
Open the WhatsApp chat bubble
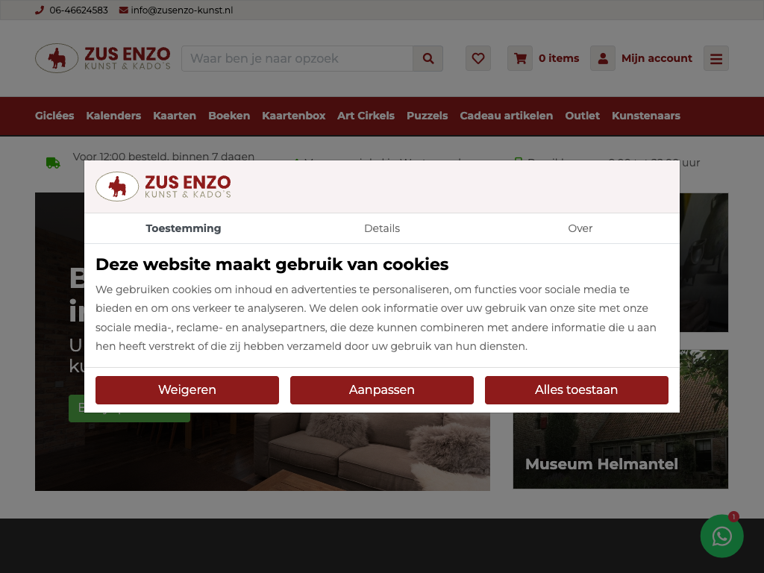pos(721,536)
